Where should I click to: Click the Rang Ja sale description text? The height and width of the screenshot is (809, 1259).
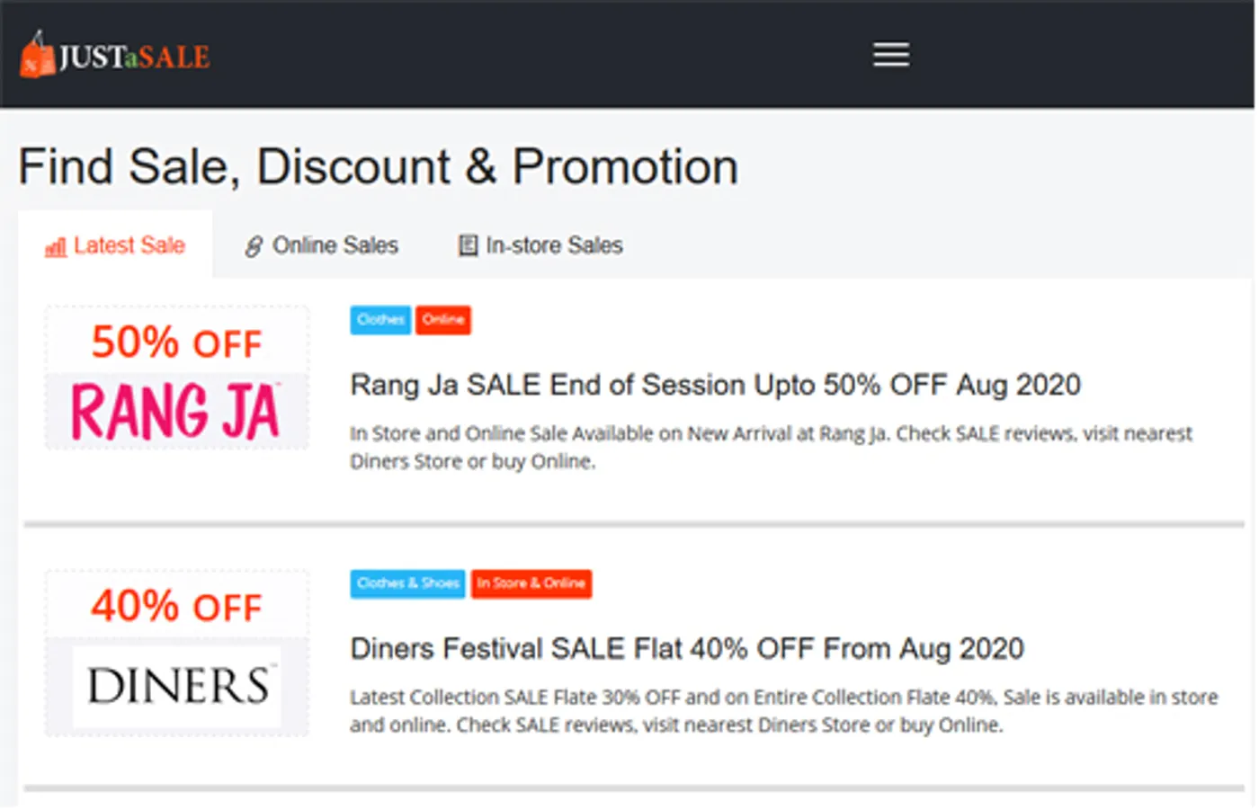[770, 447]
